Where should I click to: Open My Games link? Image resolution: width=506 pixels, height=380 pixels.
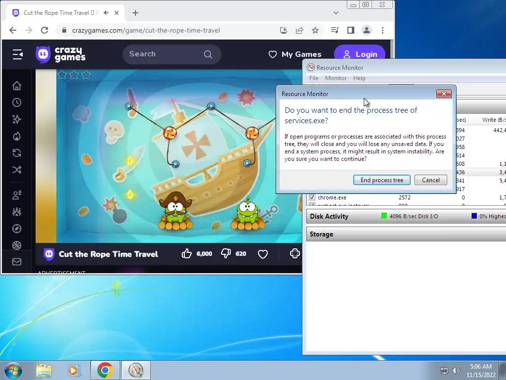click(295, 54)
